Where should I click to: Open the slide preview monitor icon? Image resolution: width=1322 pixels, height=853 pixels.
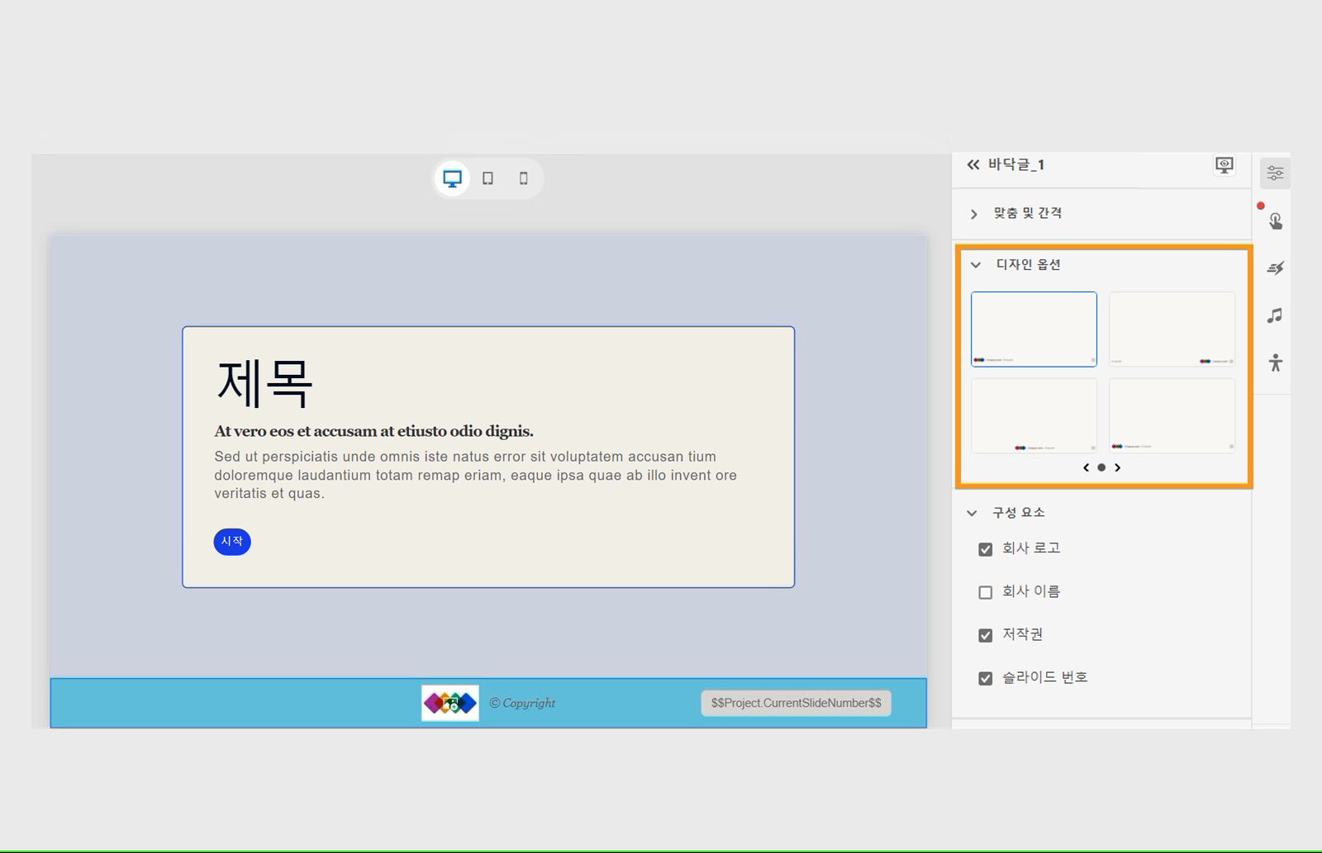[1225, 165]
